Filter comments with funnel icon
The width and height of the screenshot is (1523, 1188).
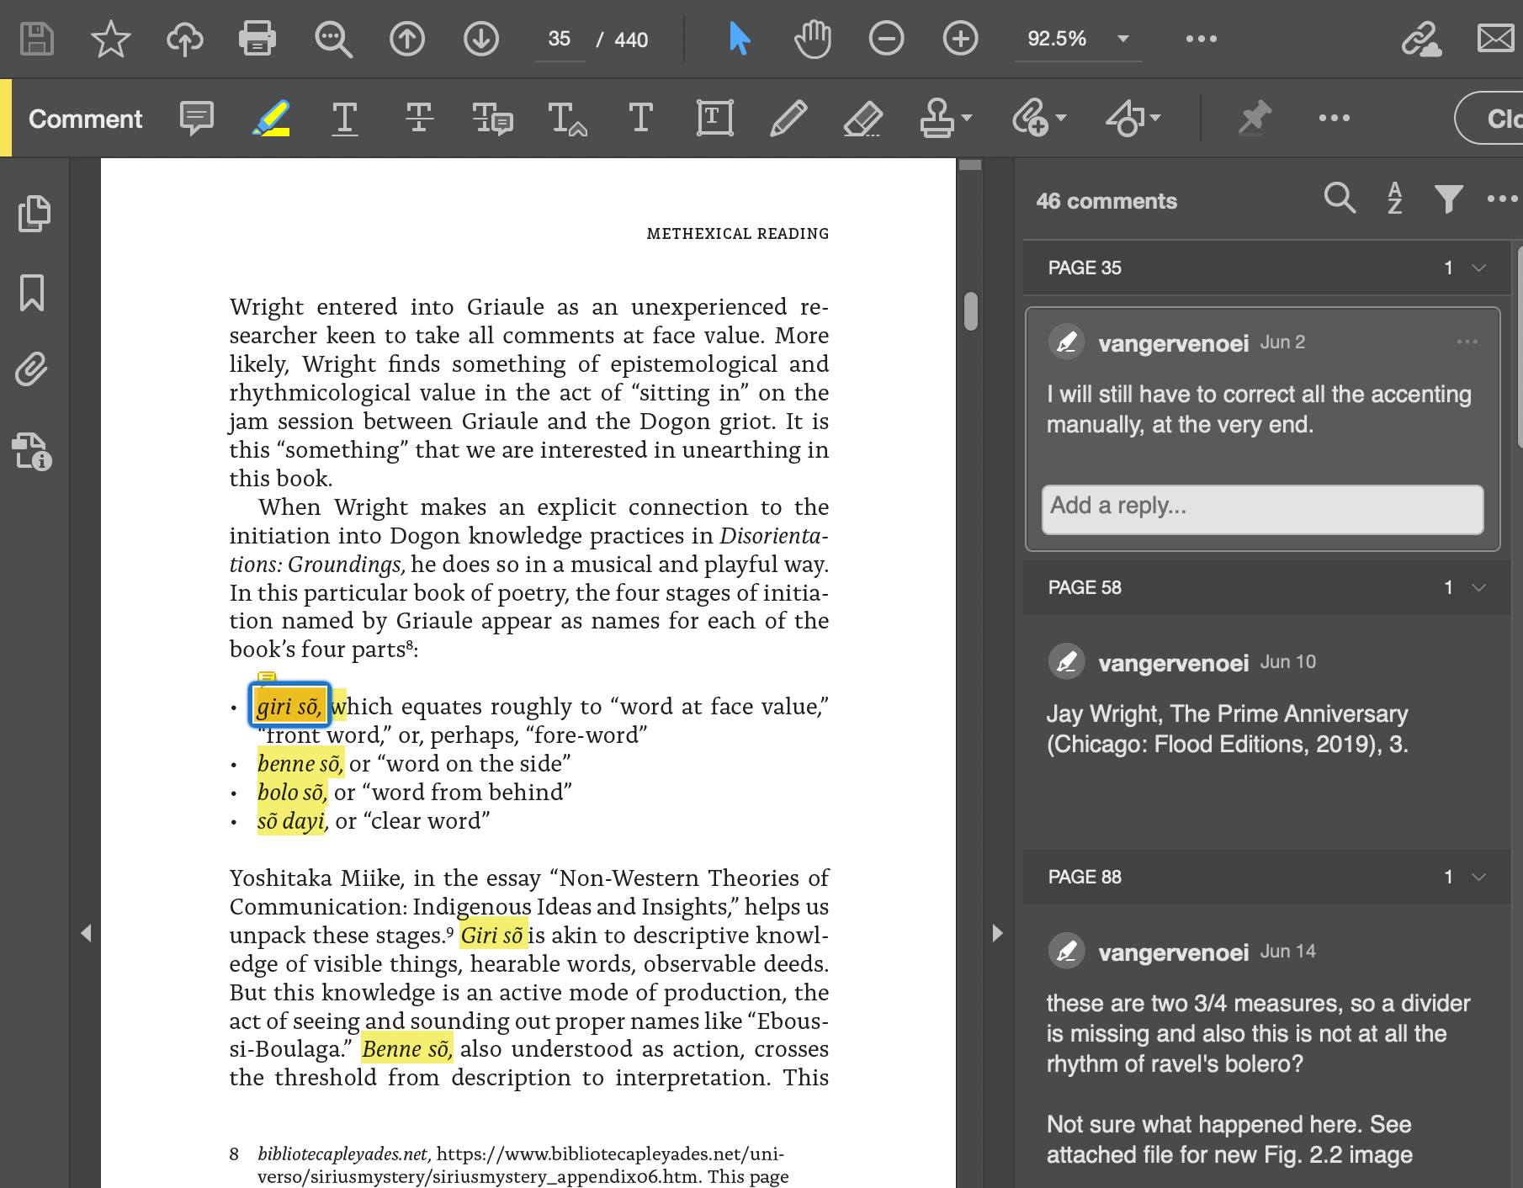(x=1448, y=199)
